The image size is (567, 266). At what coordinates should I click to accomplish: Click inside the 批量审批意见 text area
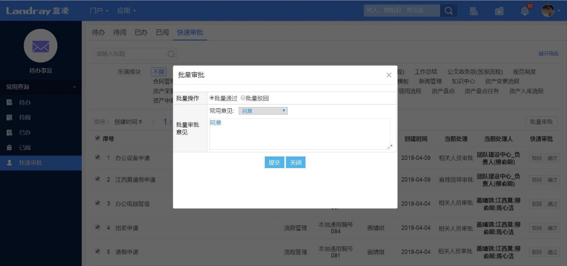(299, 134)
